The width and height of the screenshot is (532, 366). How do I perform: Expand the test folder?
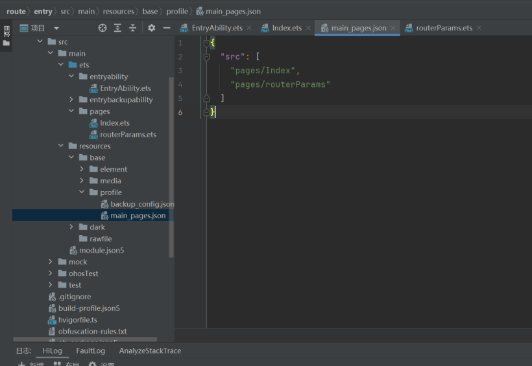click(x=51, y=284)
